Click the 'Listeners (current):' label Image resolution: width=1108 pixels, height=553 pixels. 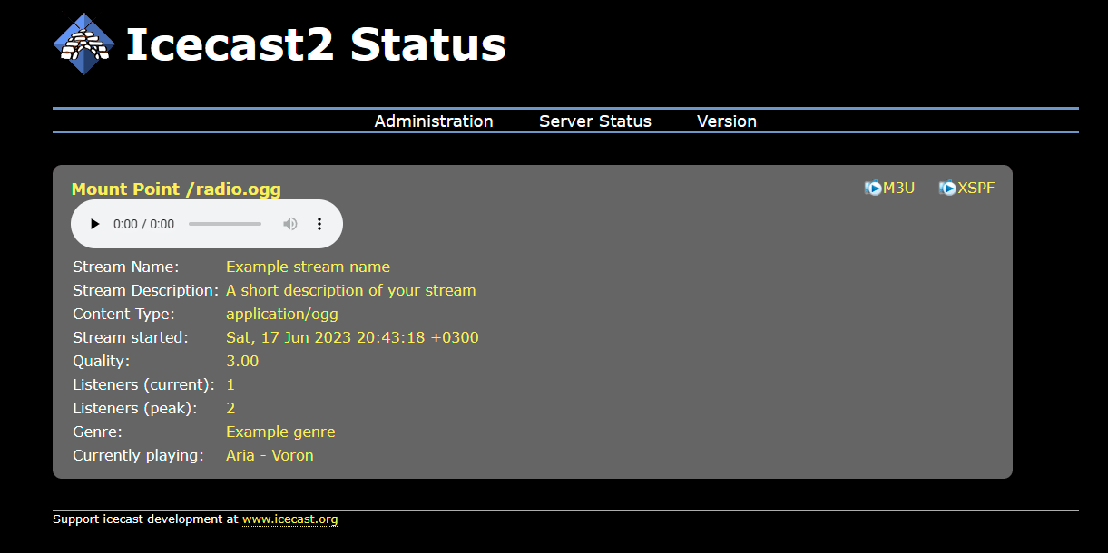[143, 384]
